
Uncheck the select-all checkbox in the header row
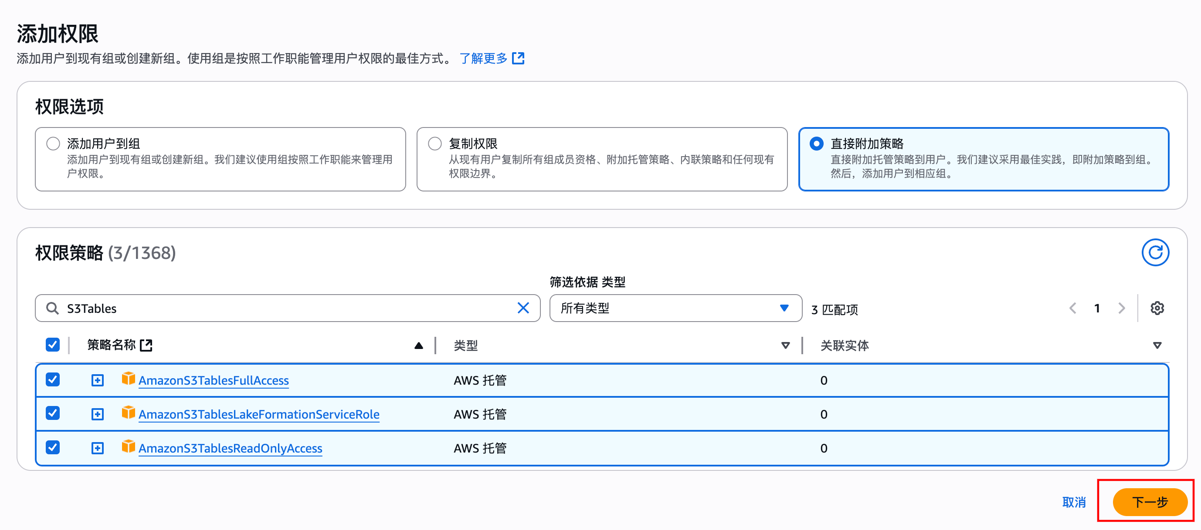pos(52,345)
